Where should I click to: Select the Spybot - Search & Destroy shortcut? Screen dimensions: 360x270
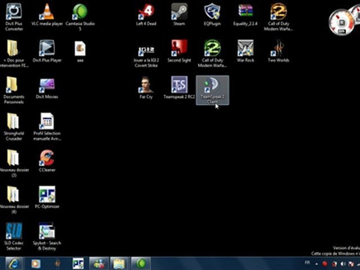(x=47, y=237)
